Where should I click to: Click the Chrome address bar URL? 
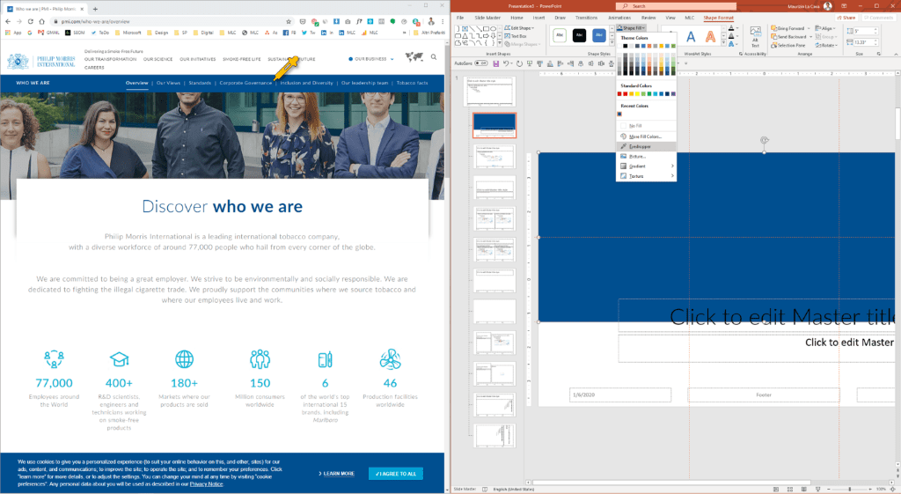click(95, 21)
